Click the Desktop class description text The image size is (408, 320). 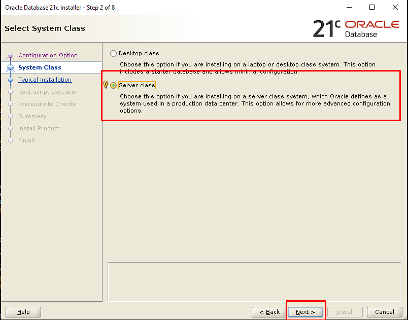tap(248, 68)
